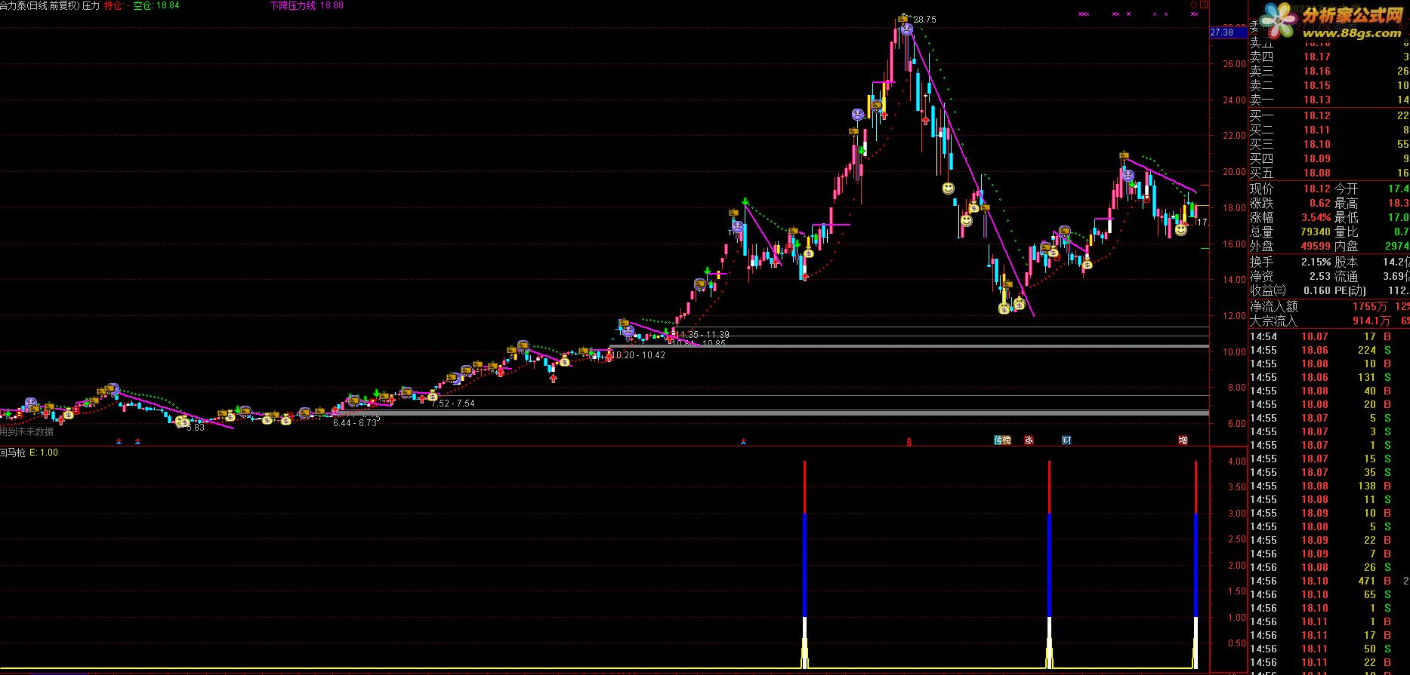
Task: Click the 回马枪 E: 1.00 indicator label
Action: coord(29,453)
